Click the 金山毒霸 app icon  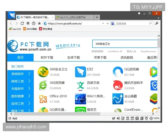coord(118,99)
